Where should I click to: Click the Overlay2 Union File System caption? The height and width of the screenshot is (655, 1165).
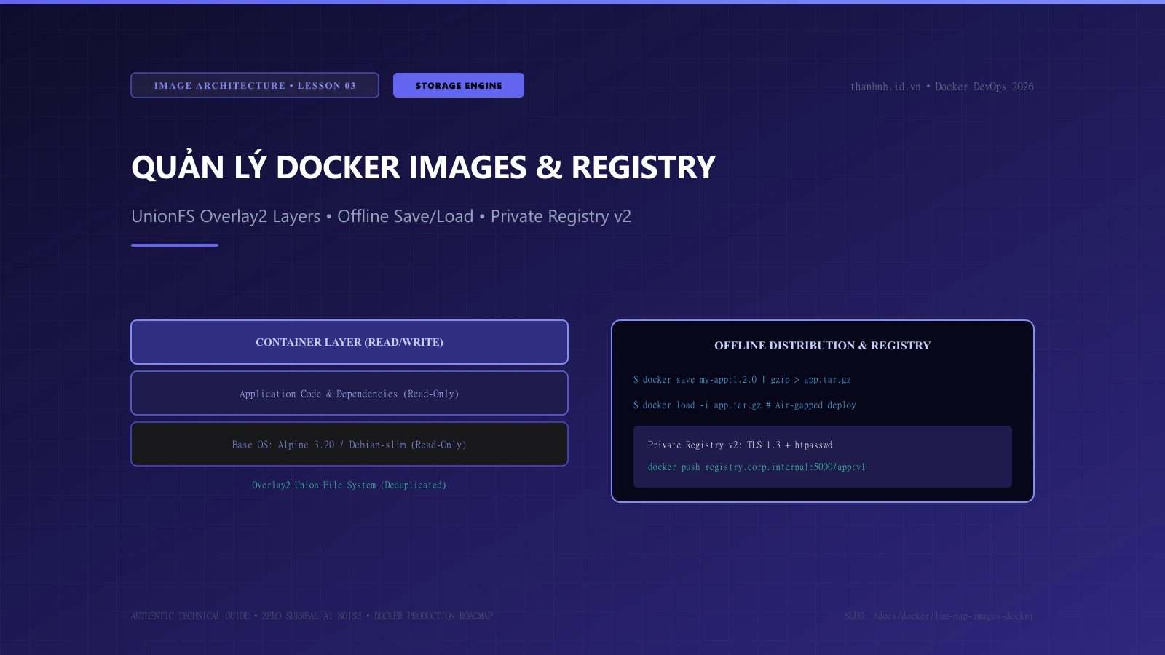coord(349,485)
